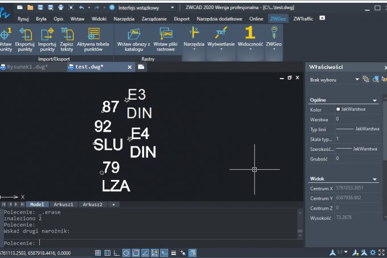Image resolution: width=387 pixels, height=258 pixels.
Task: Toggle dynamic input in status bar
Action: pyautogui.click(x=164, y=252)
